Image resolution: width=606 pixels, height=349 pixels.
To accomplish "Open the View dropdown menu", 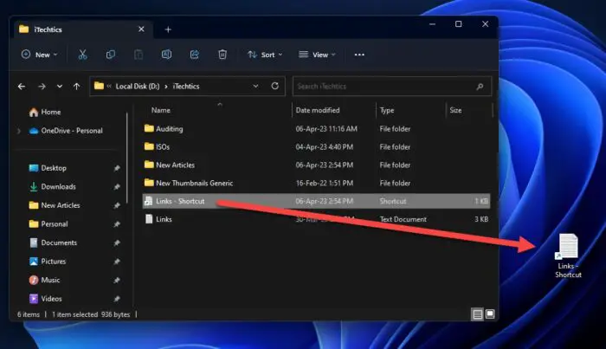I will pos(318,55).
